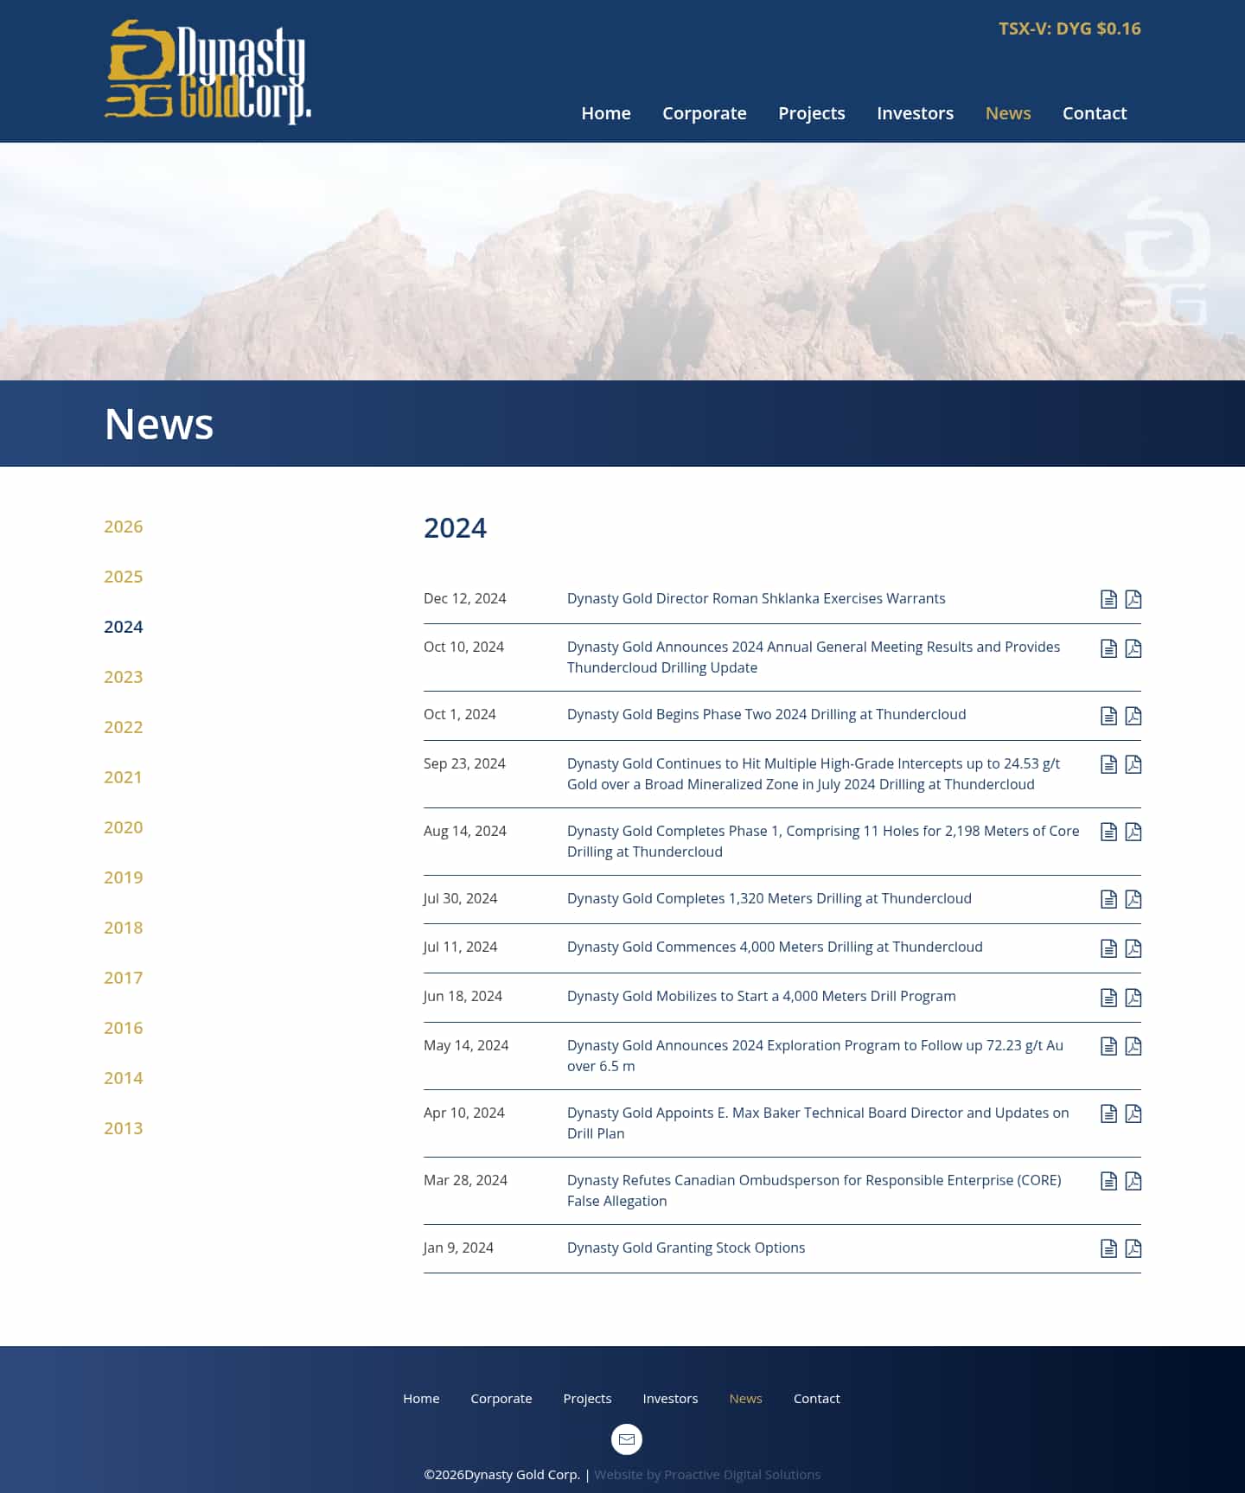Open Granting Stock Options article
The image size is (1245, 1493).
pyautogui.click(x=686, y=1247)
